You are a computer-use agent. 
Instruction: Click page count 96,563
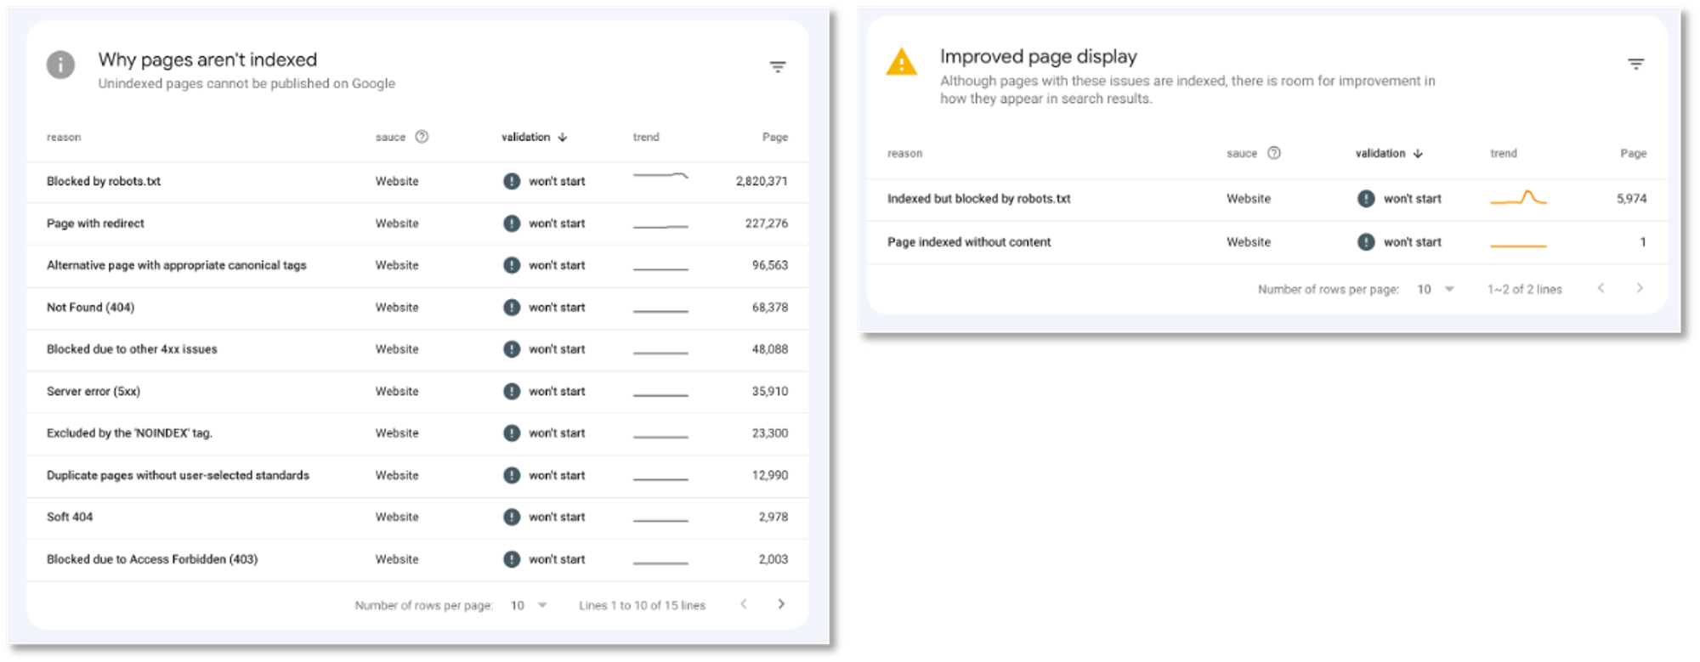click(770, 266)
